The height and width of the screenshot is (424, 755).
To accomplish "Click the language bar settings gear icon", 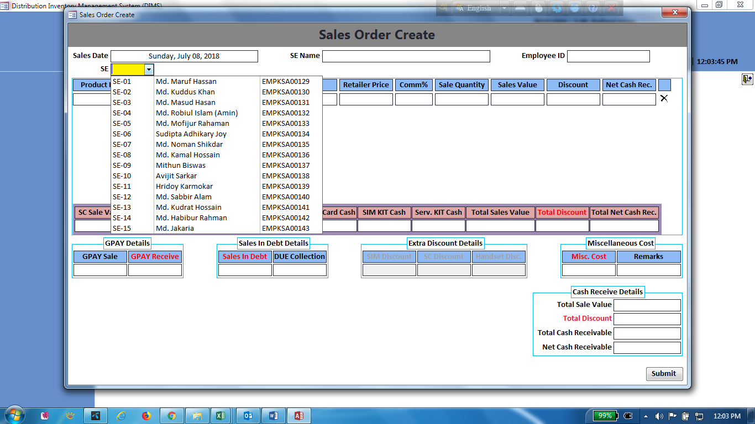I will (x=556, y=7).
